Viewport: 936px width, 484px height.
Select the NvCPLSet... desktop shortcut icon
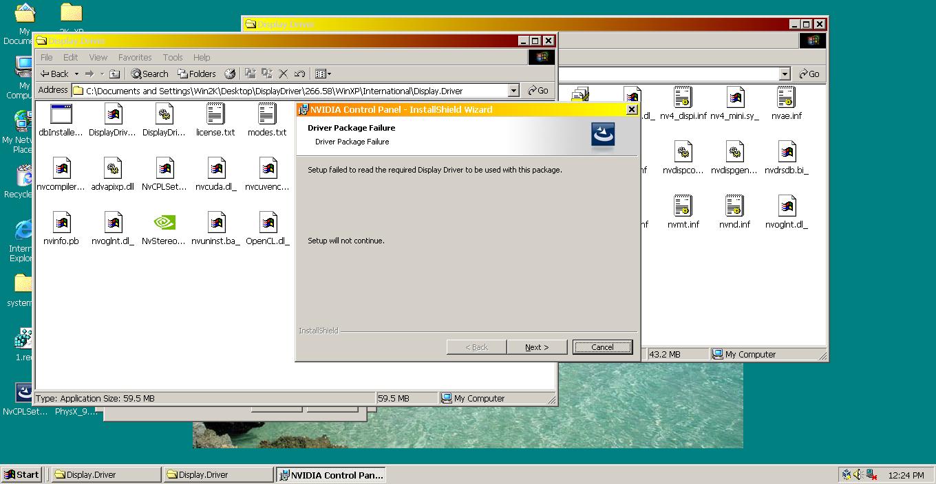[x=24, y=400]
